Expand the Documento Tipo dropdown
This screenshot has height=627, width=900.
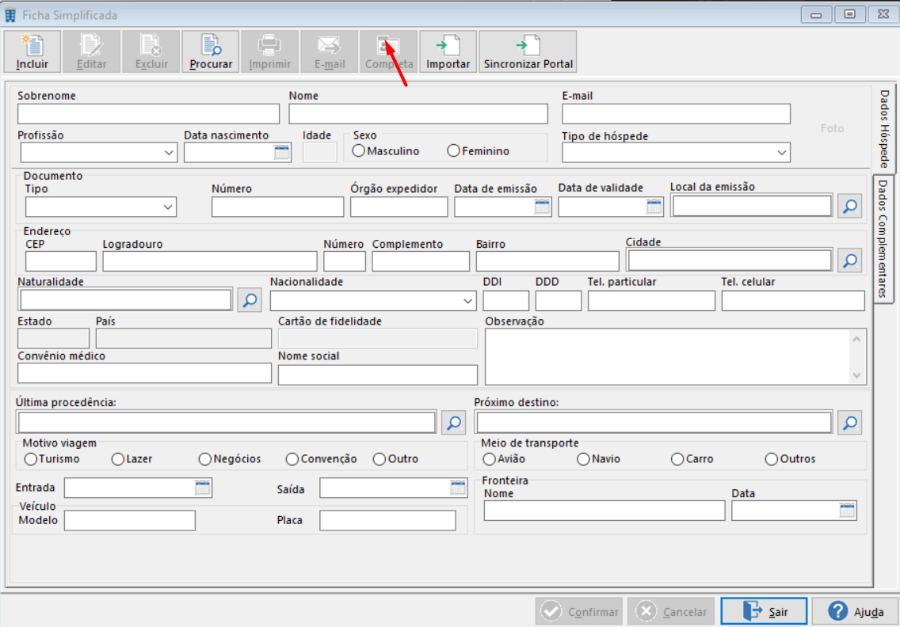[168, 207]
